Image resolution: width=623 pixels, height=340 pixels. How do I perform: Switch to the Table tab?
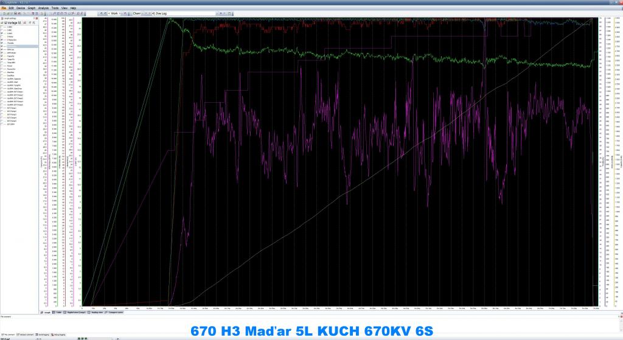point(58,312)
